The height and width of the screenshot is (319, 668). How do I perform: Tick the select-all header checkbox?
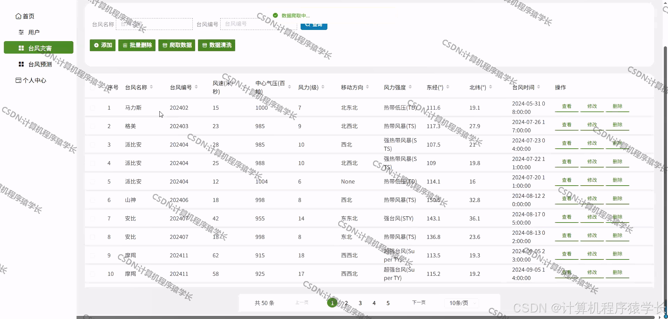pyautogui.click(x=93, y=87)
